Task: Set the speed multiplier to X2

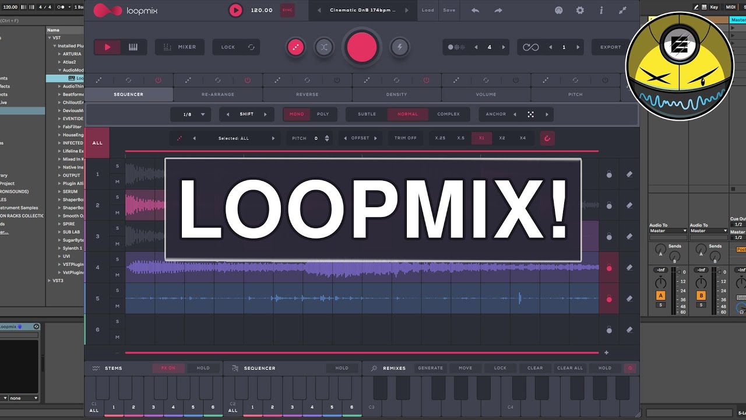Action: 502,138
